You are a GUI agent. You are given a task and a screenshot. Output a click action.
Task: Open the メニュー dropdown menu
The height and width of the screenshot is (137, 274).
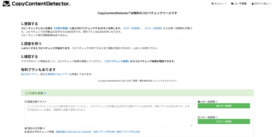tap(219, 4)
